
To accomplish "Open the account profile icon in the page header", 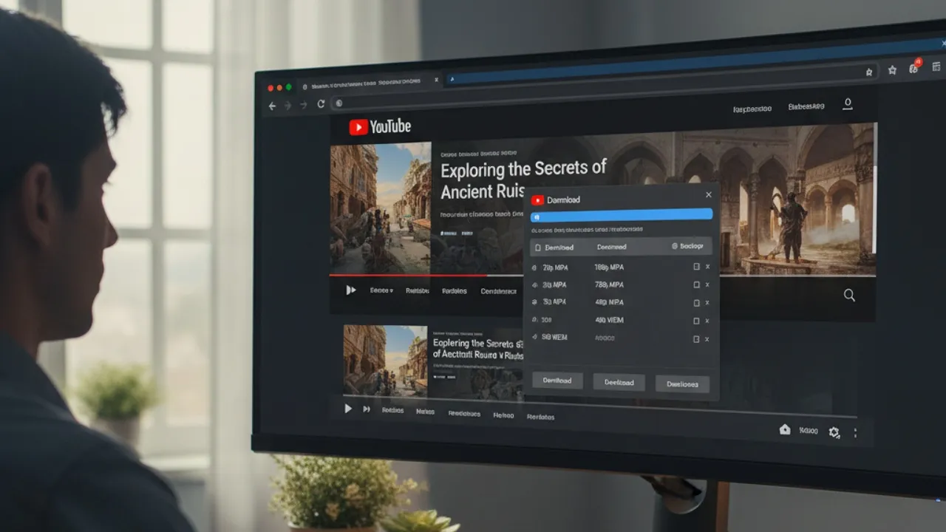I will point(848,104).
